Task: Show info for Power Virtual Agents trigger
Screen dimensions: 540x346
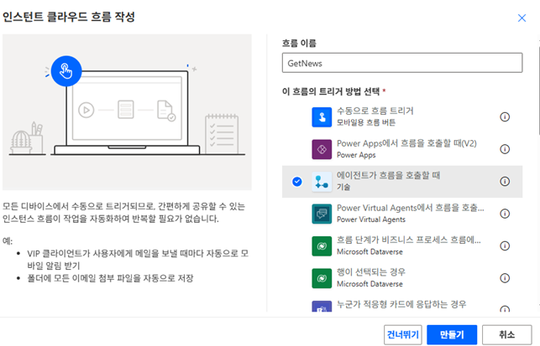Action: (x=505, y=213)
